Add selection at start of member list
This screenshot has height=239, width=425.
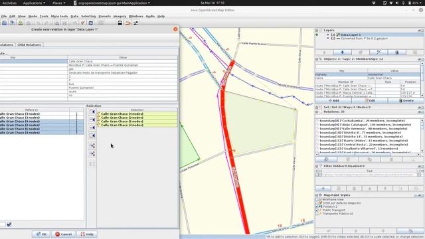coord(92,112)
